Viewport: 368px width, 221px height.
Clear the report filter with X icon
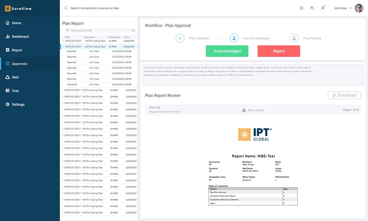[133, 31]
